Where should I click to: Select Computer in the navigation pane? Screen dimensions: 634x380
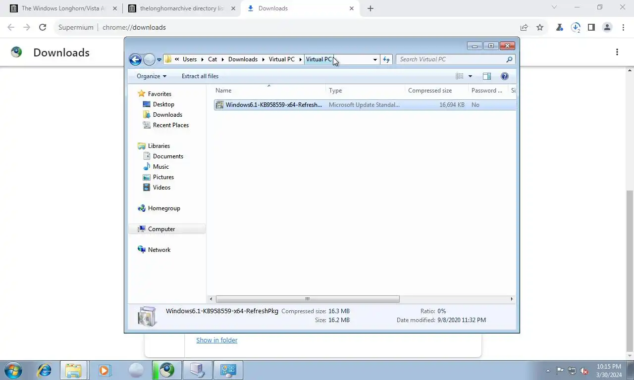point(161,229)
